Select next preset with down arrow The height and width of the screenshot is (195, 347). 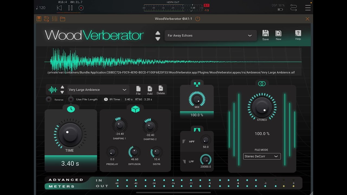click(x=158, y=39)
